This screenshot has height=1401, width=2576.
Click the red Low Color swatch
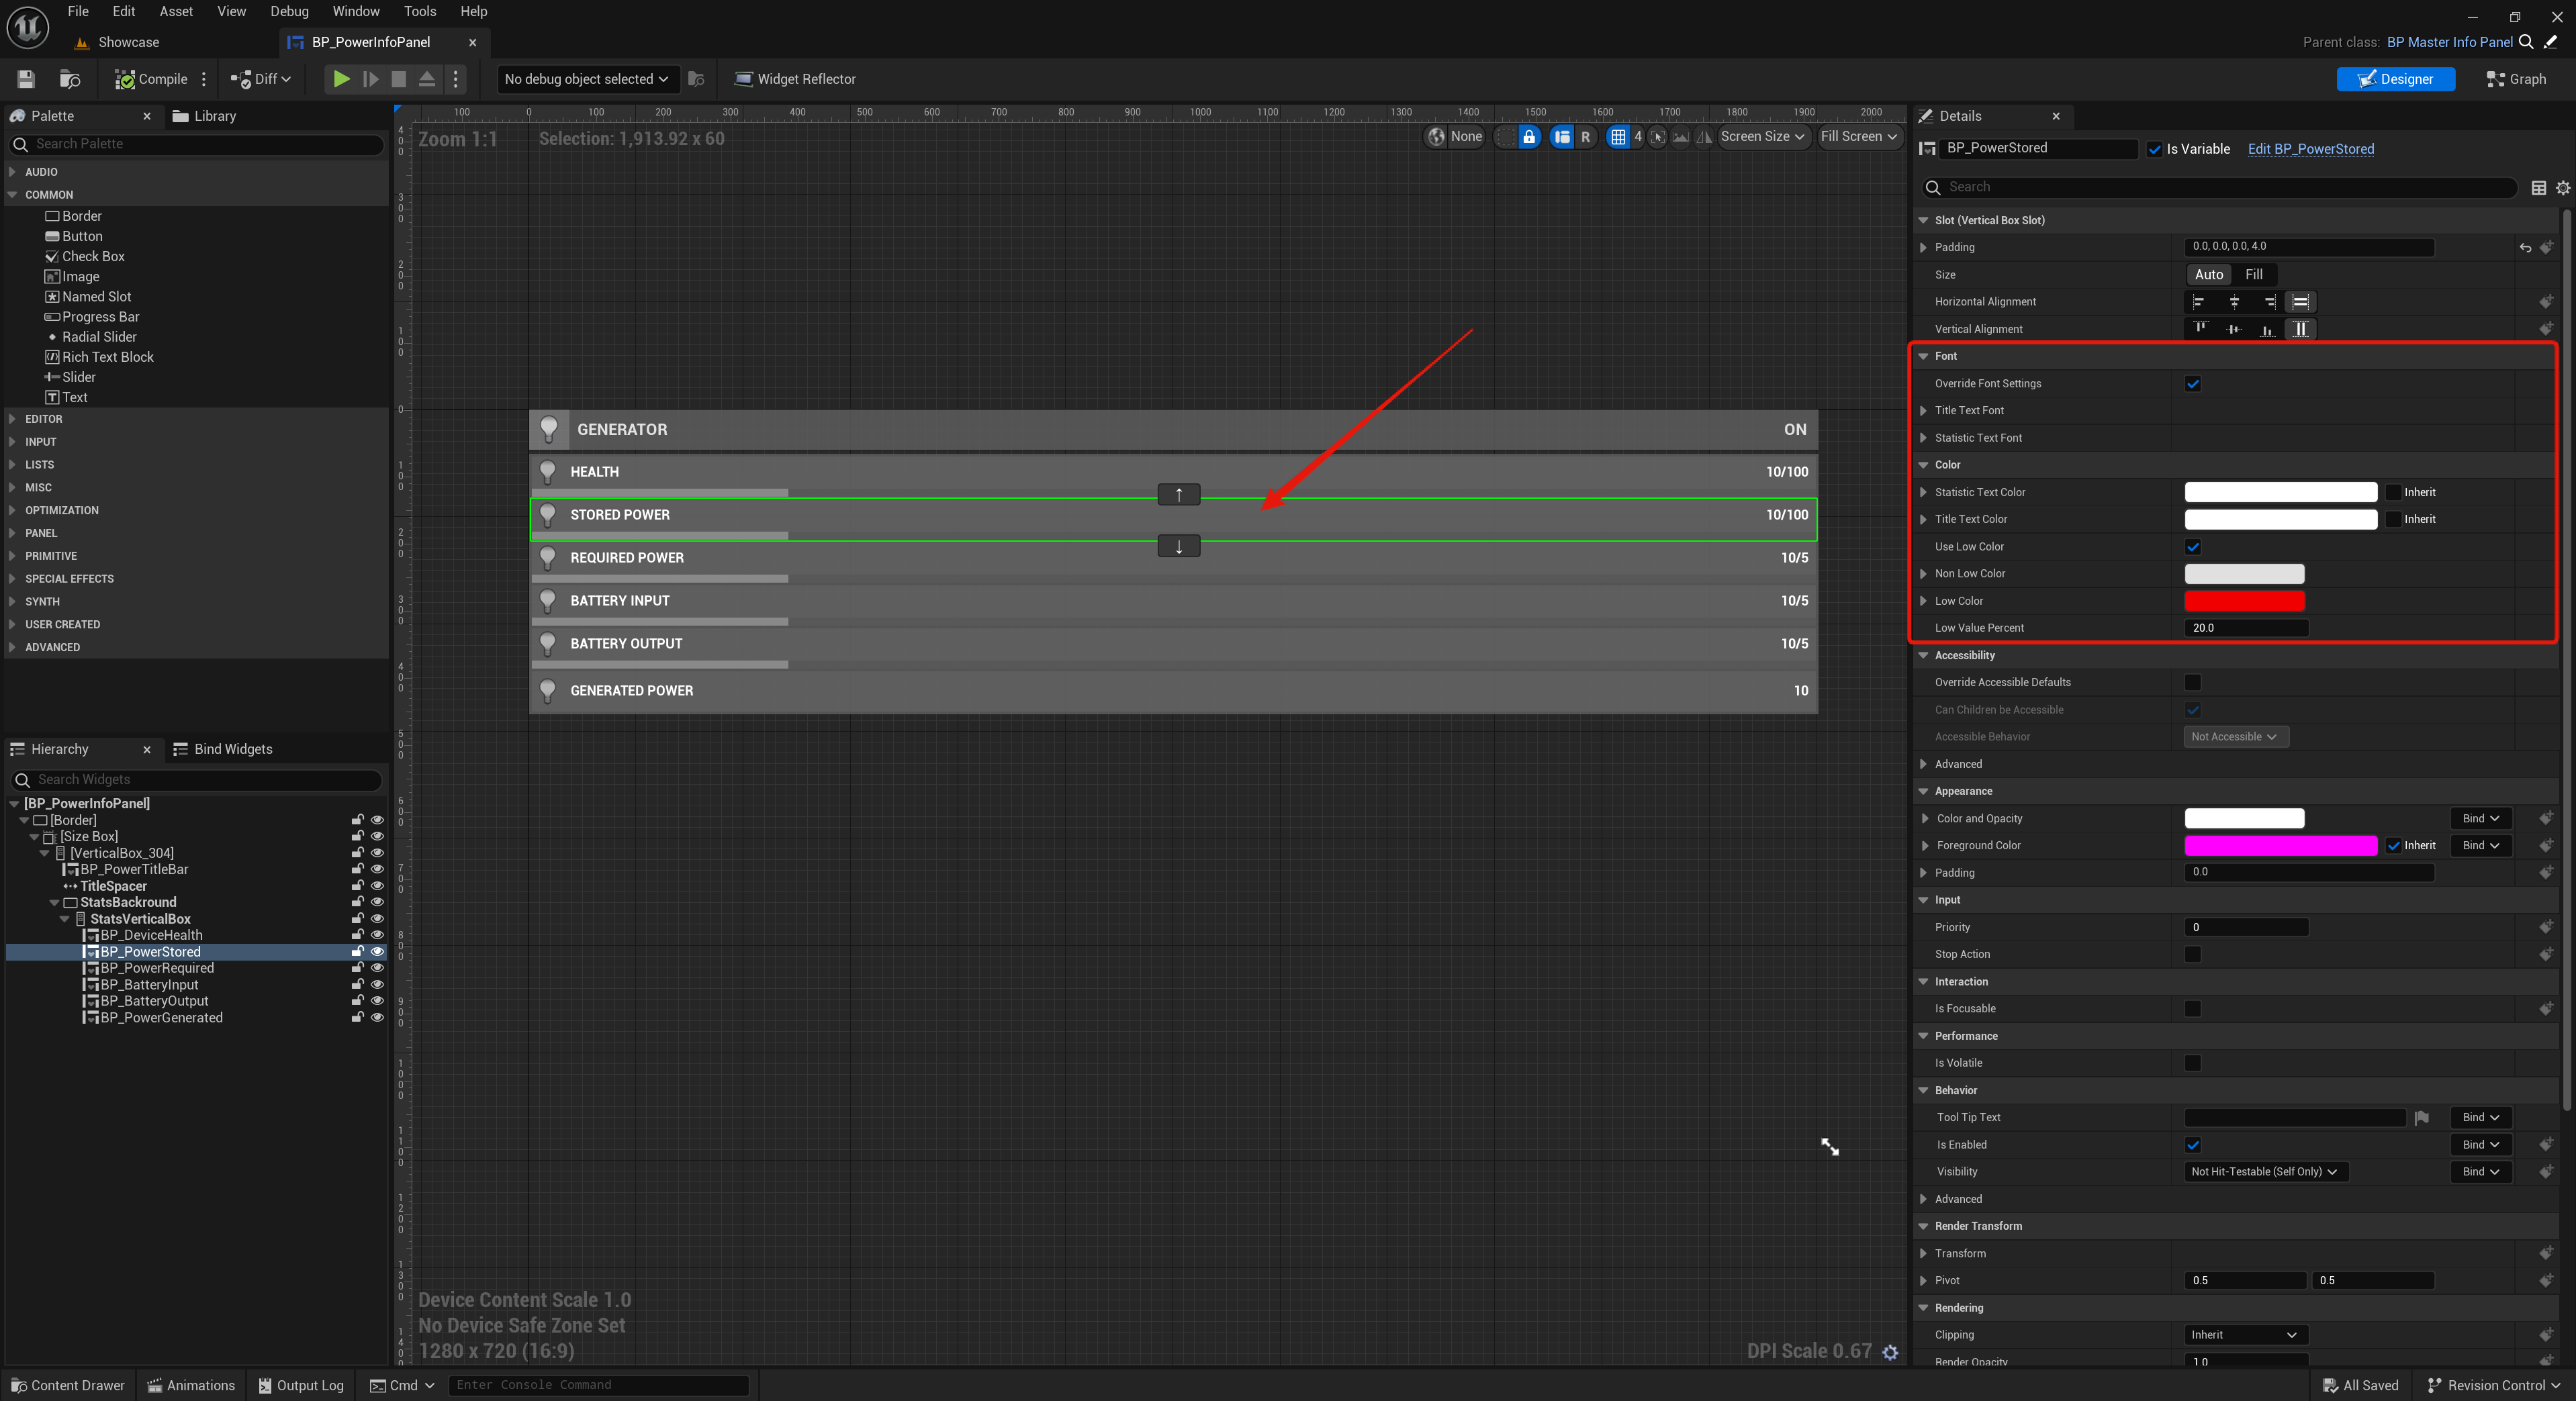[2244, 601]
